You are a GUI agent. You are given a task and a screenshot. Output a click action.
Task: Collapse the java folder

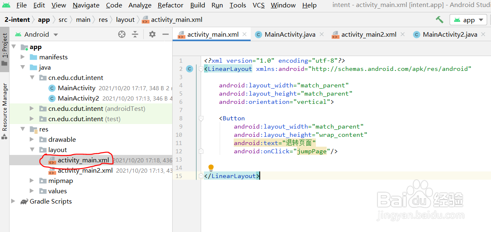tap(23, 68)
